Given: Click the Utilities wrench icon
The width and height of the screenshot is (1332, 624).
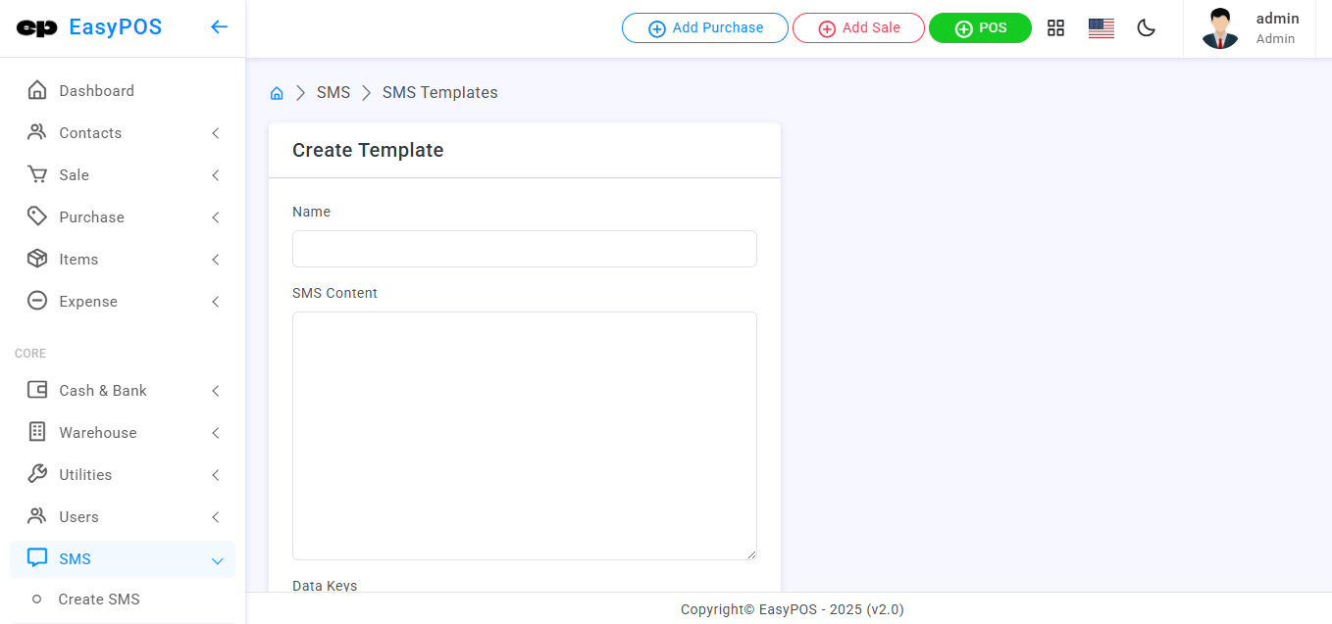Looking at the screenshot, I should click(37, 475).
